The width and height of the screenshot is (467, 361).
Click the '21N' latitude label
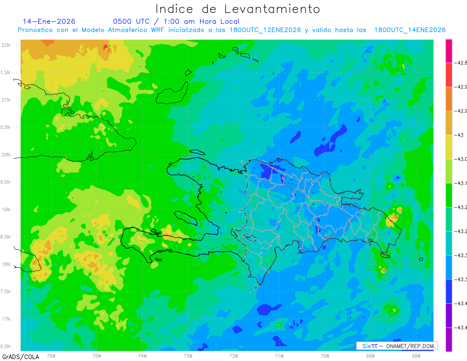click(5, 100)
